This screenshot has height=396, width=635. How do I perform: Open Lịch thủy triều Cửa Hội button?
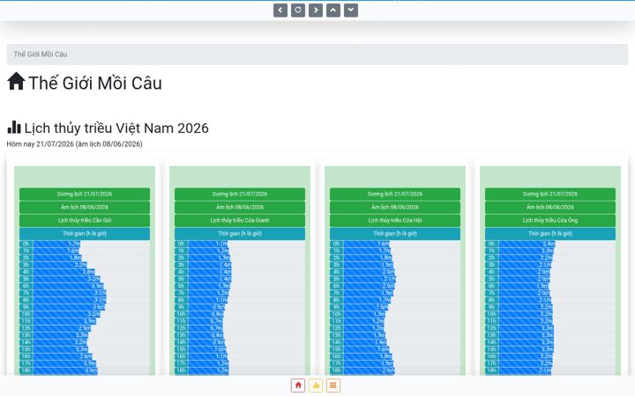[x=395, y=220]
